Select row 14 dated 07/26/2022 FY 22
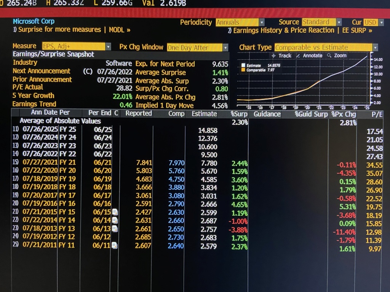This screenshot has height=292, width=390. tap(197, 154)
